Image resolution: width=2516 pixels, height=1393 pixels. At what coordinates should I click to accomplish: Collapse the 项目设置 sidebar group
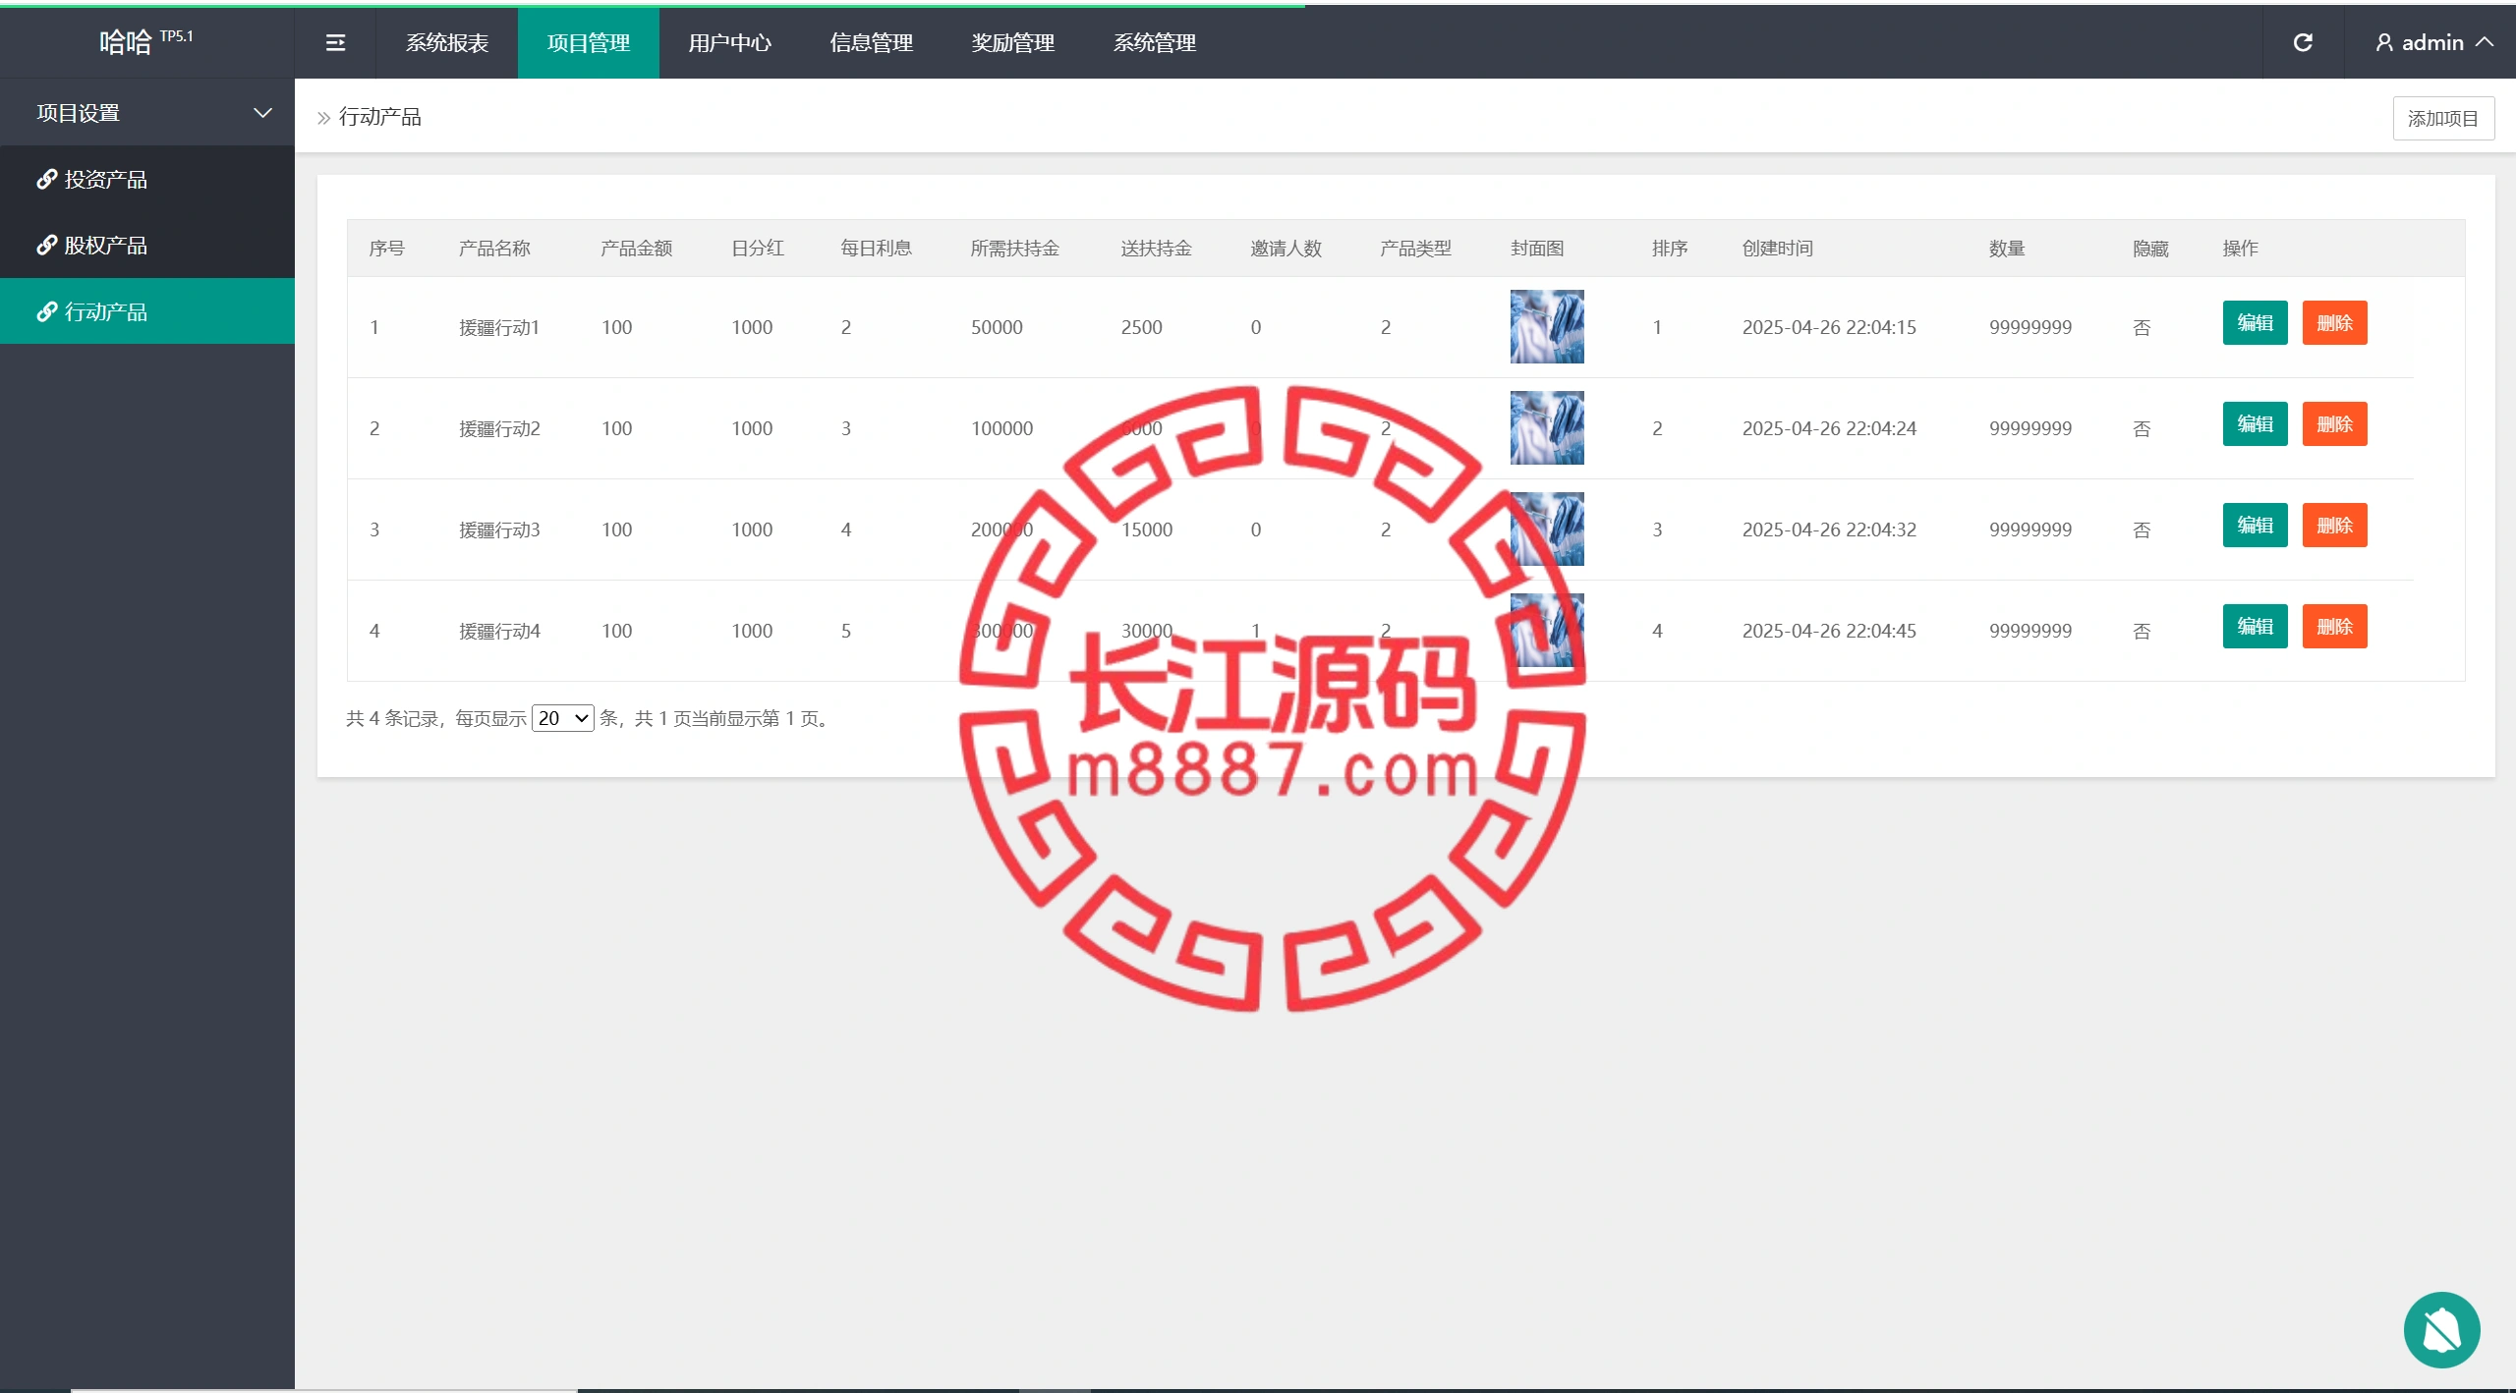pos(147,113)
